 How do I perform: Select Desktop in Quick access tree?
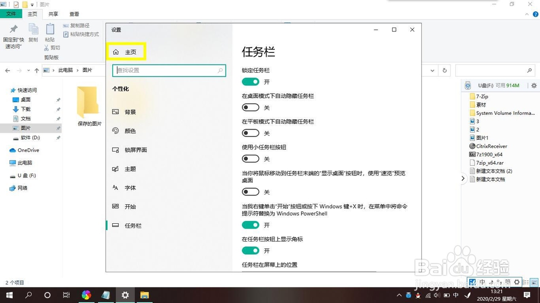point(26,100)
